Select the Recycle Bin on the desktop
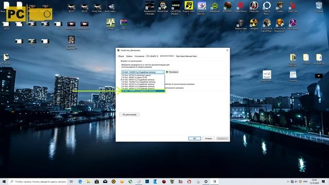 click(319, 7)
